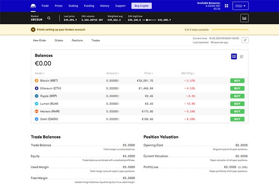The height and width of the screenshot is (185, 279).
Task: Open the Support menu
Action: pos(120,6)
